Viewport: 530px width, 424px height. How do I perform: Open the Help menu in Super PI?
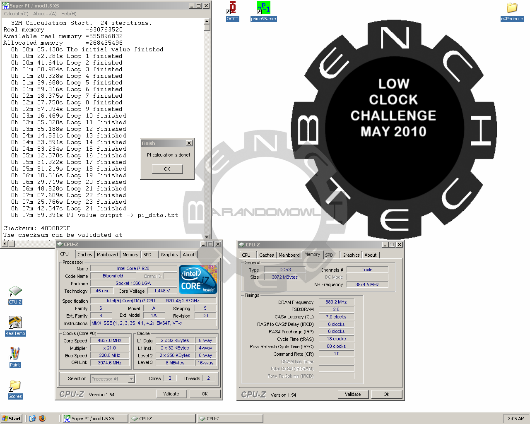[69, 14]
